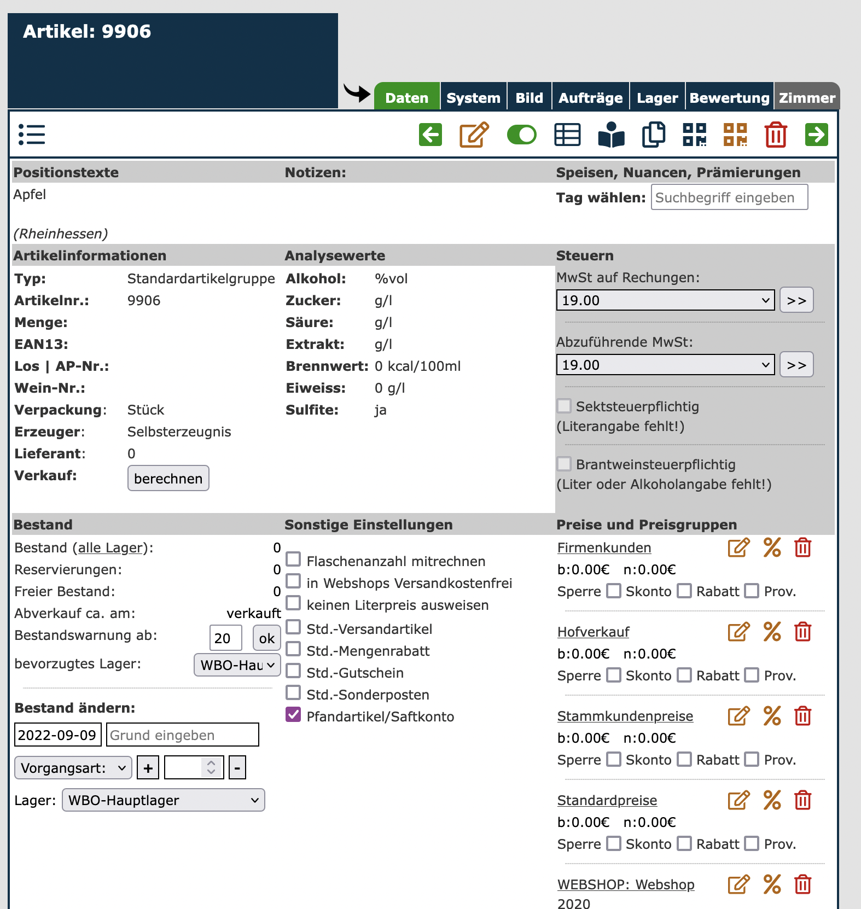Screen dimensions: 861x909
Task: Open the list menu icon at top left
Action: click(32, 135)
